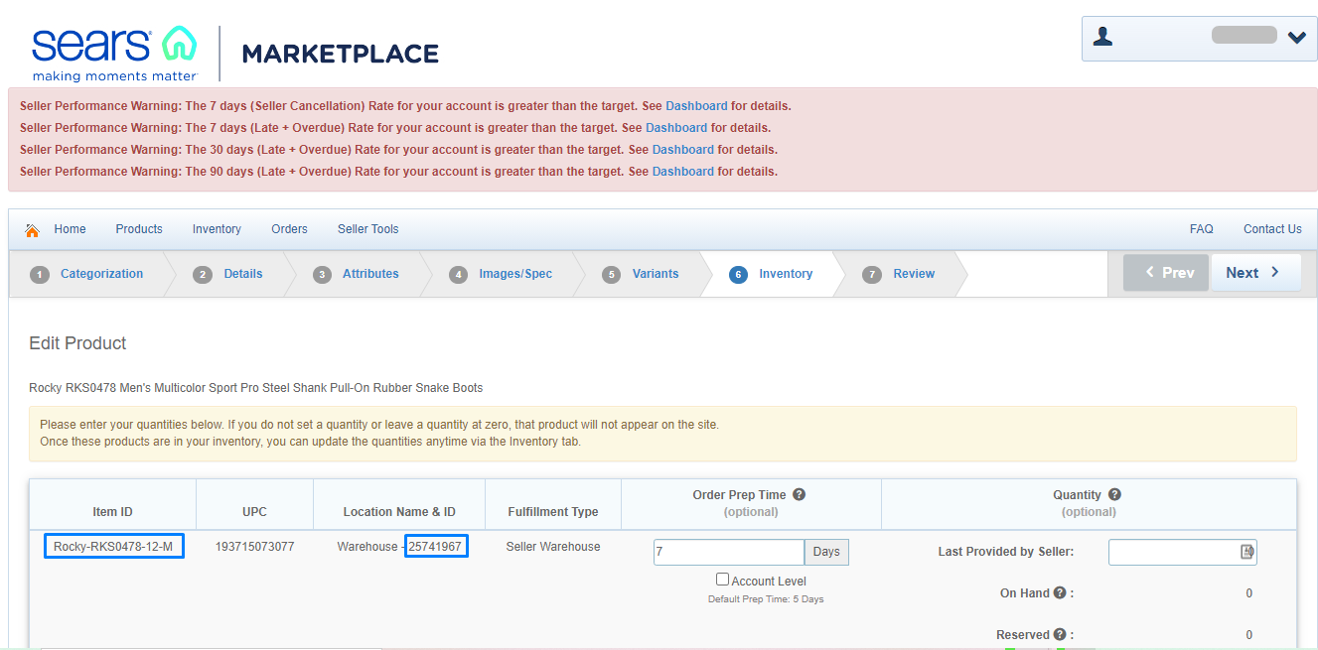Select step 6 Inventory tab
Viewport: 1318px width, 650px height.
click(771, 274)
